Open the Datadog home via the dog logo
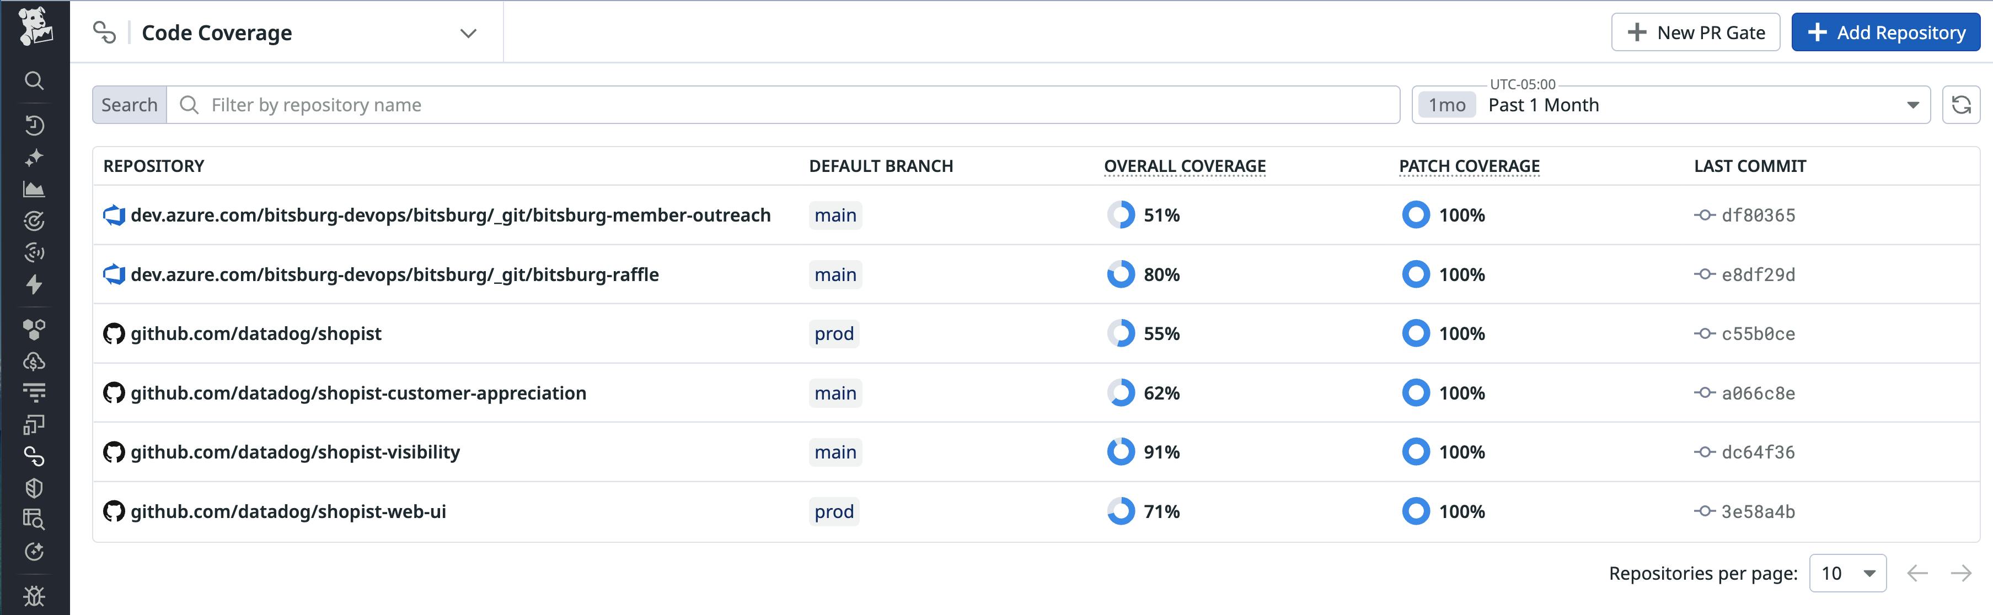 point(34,28)
